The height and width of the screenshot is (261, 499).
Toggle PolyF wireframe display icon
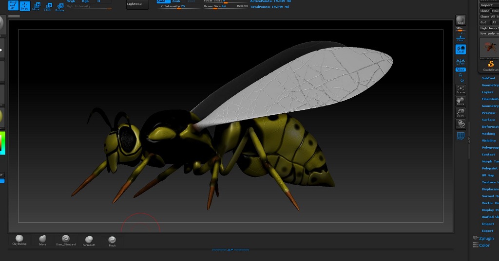tap(461, 136)
